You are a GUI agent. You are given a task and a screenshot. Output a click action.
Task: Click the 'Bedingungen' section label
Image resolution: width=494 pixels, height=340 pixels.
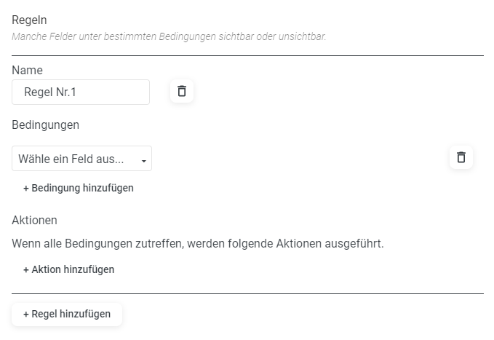click(45, 125)
